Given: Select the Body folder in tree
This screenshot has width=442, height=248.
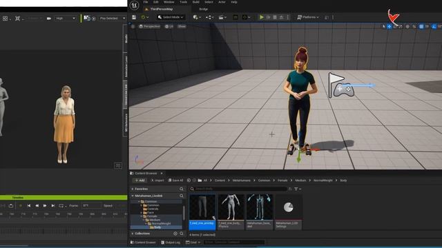Looking at the screenshot, I should (156, 227).
